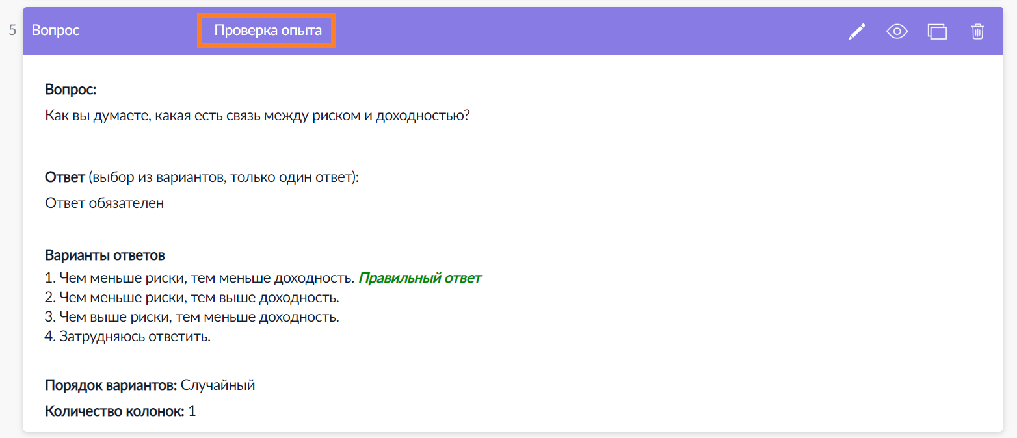Click the 'Ответ обязателен' text

(105, 203)
